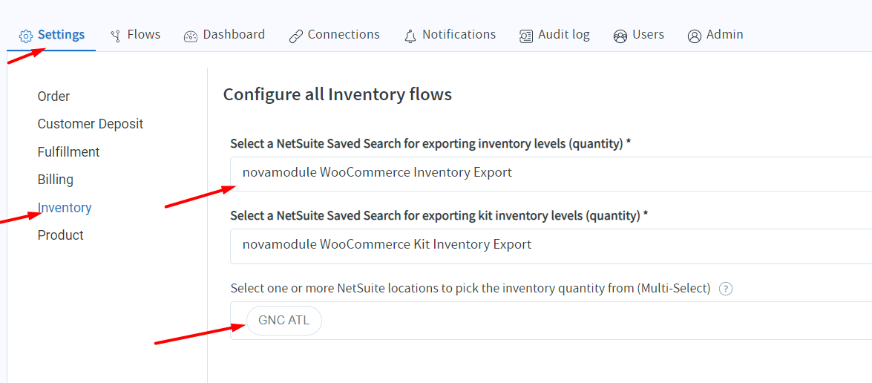Image resolution: width=872 pixels, height=383 pixels.
Task: Click the GNC ATL location chip
Action: (x=284, y=321)
